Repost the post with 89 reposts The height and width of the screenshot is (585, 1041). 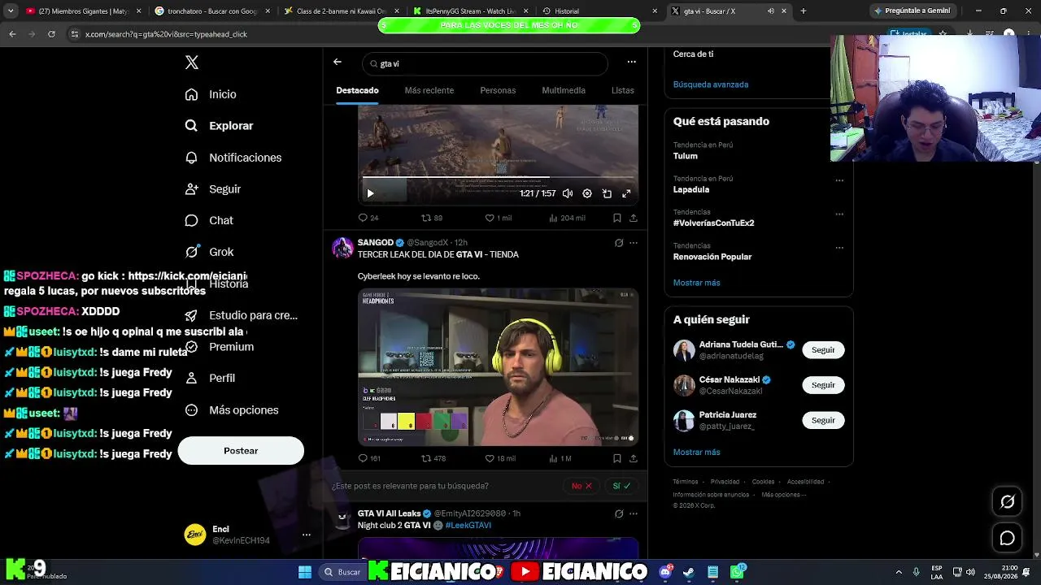[431, 218]
